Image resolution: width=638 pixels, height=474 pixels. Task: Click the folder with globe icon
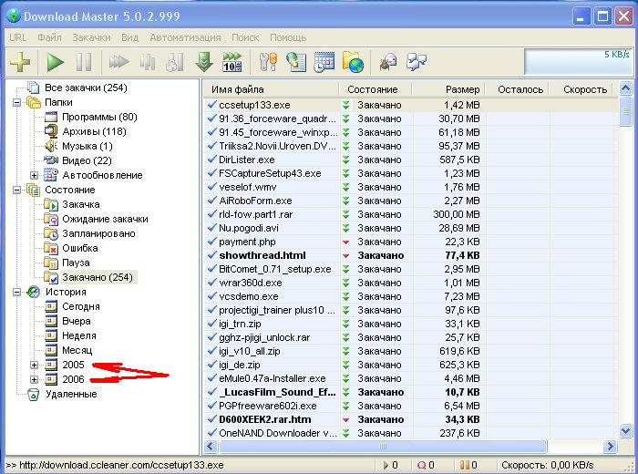[x=353, y=62]
